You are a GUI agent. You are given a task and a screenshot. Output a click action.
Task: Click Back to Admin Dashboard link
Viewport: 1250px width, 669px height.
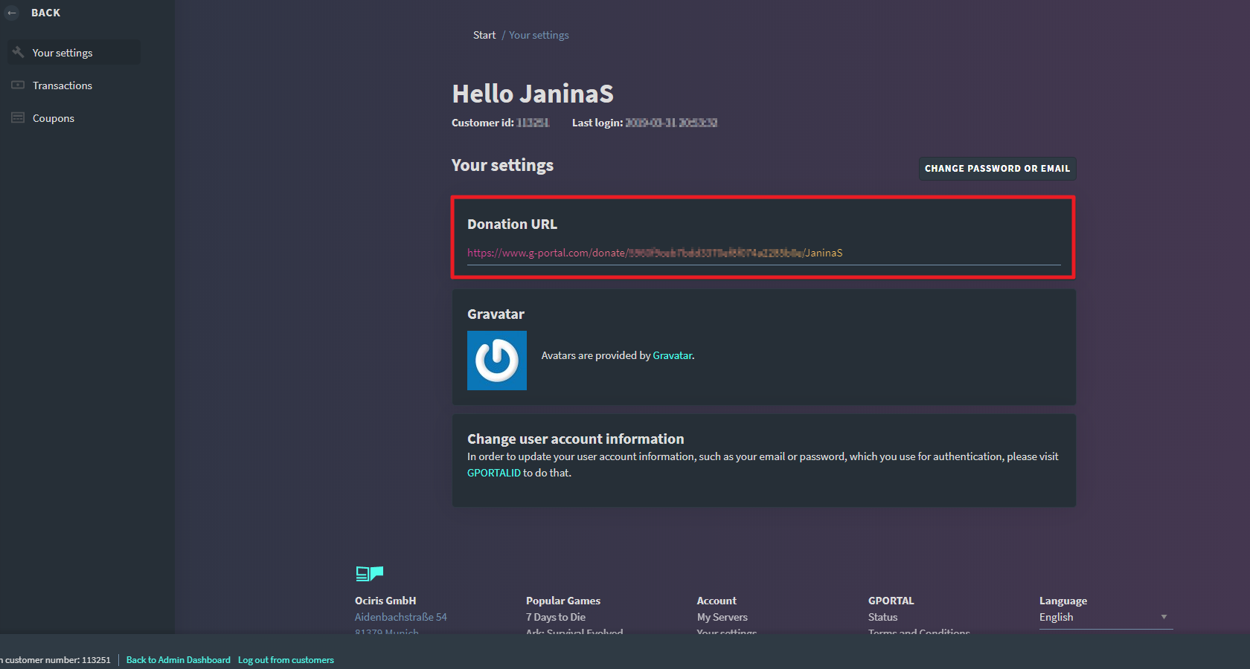(x=179, y=660)
